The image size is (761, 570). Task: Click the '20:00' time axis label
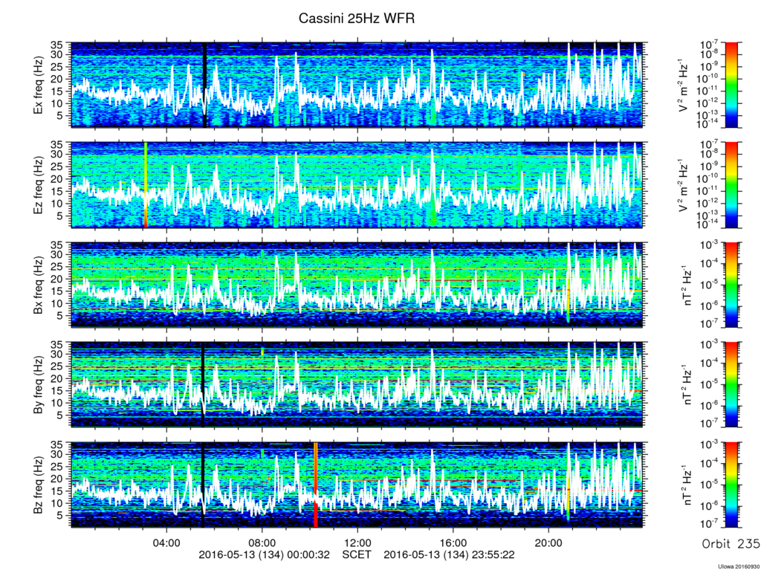pos(548,543)
